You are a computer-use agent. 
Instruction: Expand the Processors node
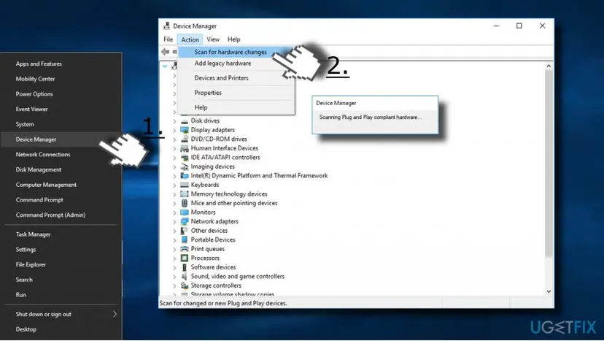tap(174, 258)
